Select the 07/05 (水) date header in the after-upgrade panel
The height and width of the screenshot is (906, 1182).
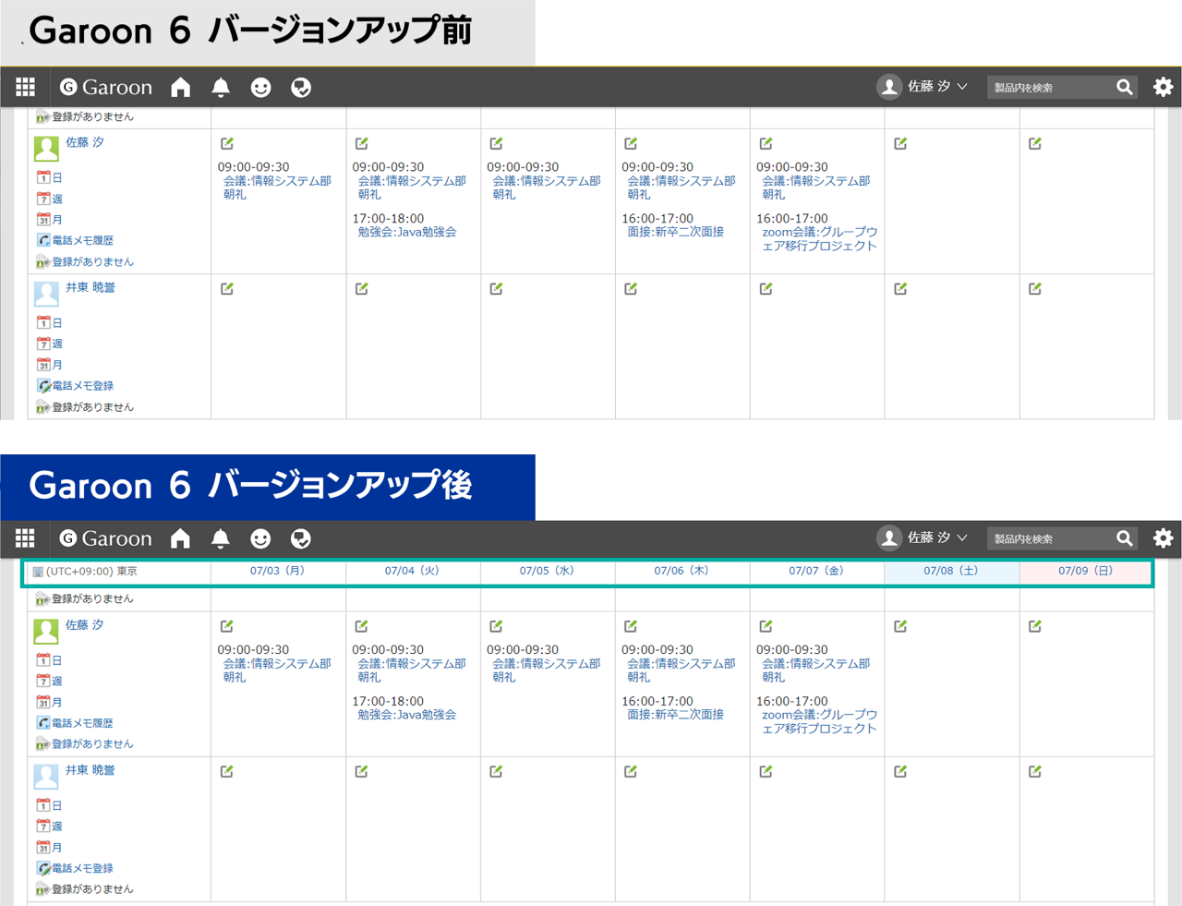click(547, 571)
